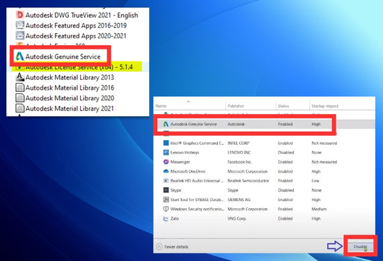Click the Realtek Semiconductor publisher cell
The image size is (383, 261).
click(x=248, y=181)
